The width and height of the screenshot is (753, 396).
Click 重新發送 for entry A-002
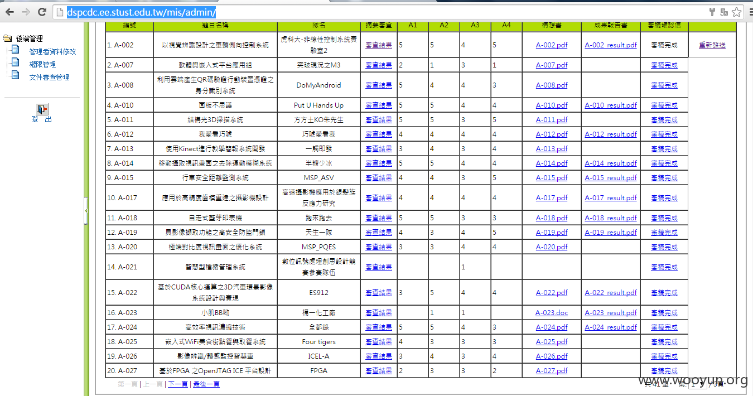tap(712, 45)
